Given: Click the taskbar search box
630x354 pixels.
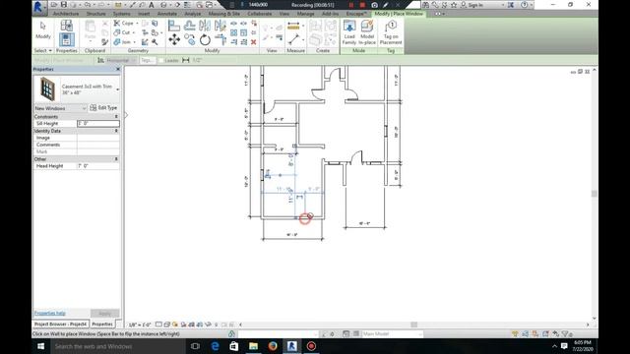Looking at the screenshot, I should click(x=118, y=346).
